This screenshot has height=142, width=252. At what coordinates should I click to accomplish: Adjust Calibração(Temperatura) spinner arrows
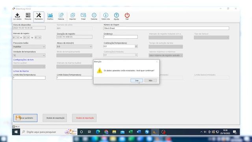136,46
